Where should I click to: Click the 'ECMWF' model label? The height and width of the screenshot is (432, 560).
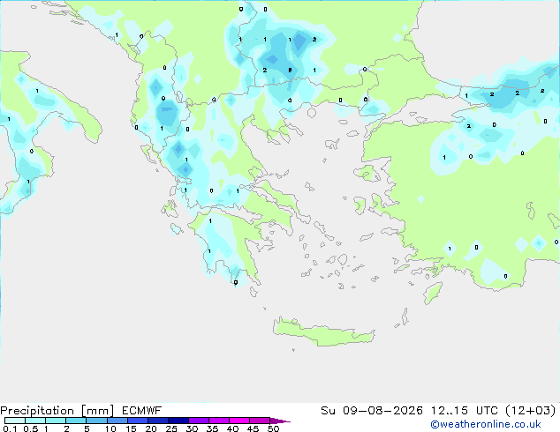[142, 411]
